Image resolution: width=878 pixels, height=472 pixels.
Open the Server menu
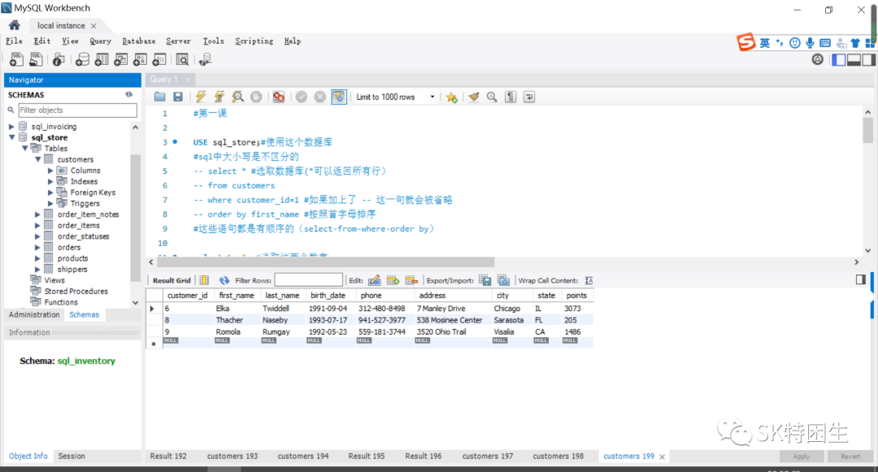pos(178,41)
